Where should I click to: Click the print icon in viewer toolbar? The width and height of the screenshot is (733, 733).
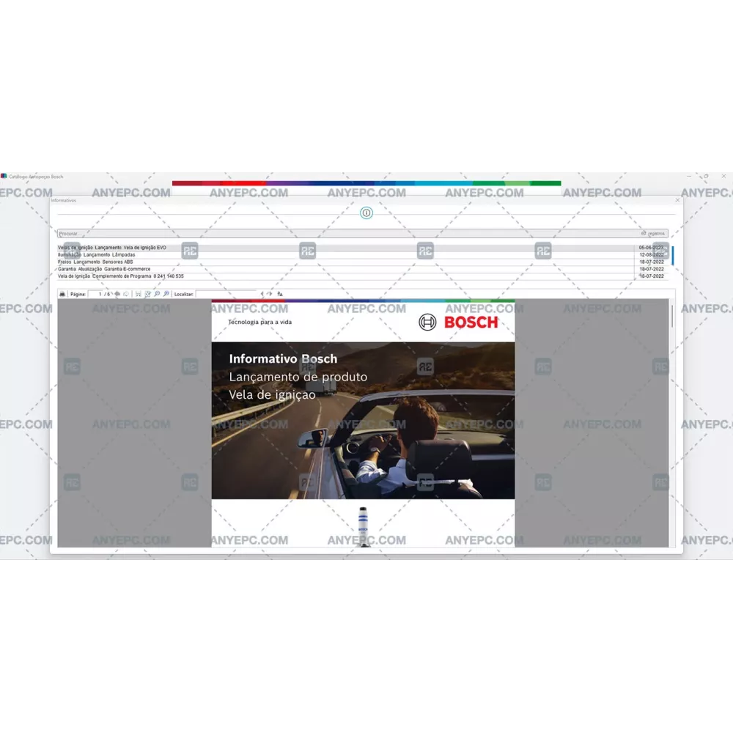tap(62, 294)
